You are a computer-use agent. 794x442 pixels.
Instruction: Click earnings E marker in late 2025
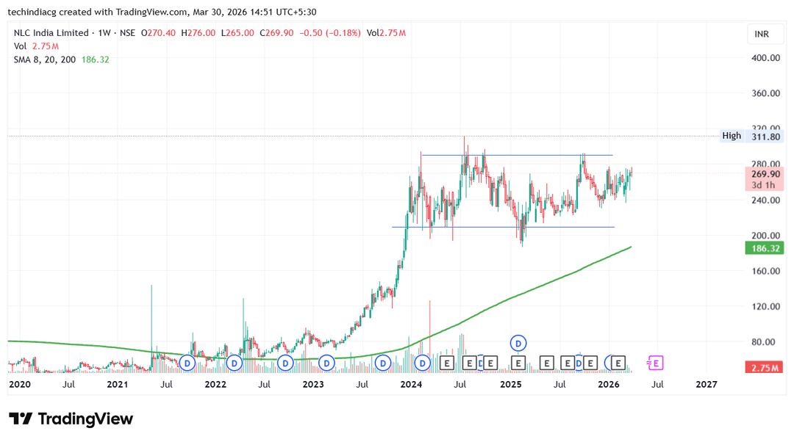click(x=590, y=363)
